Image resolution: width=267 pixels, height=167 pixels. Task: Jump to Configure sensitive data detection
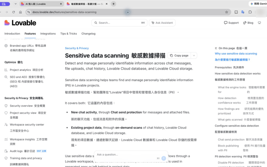click(x=237, y=129)
